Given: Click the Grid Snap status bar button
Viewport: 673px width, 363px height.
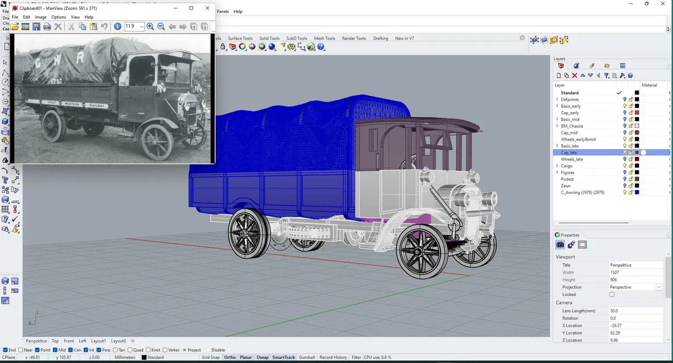Looking at the screenshot, I should 211,357.
